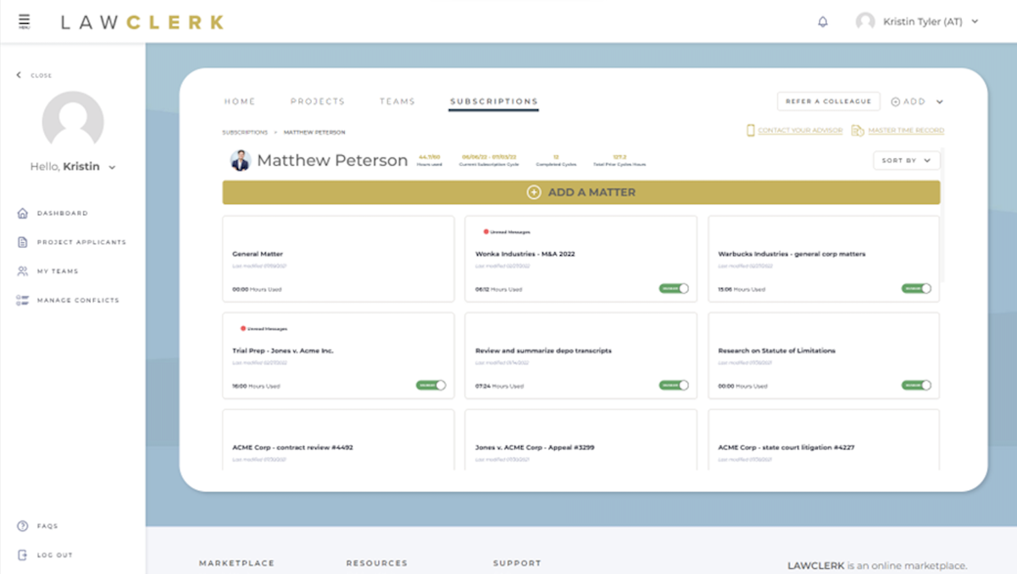Click the Hours Used statistic in the header

(430, 160)
